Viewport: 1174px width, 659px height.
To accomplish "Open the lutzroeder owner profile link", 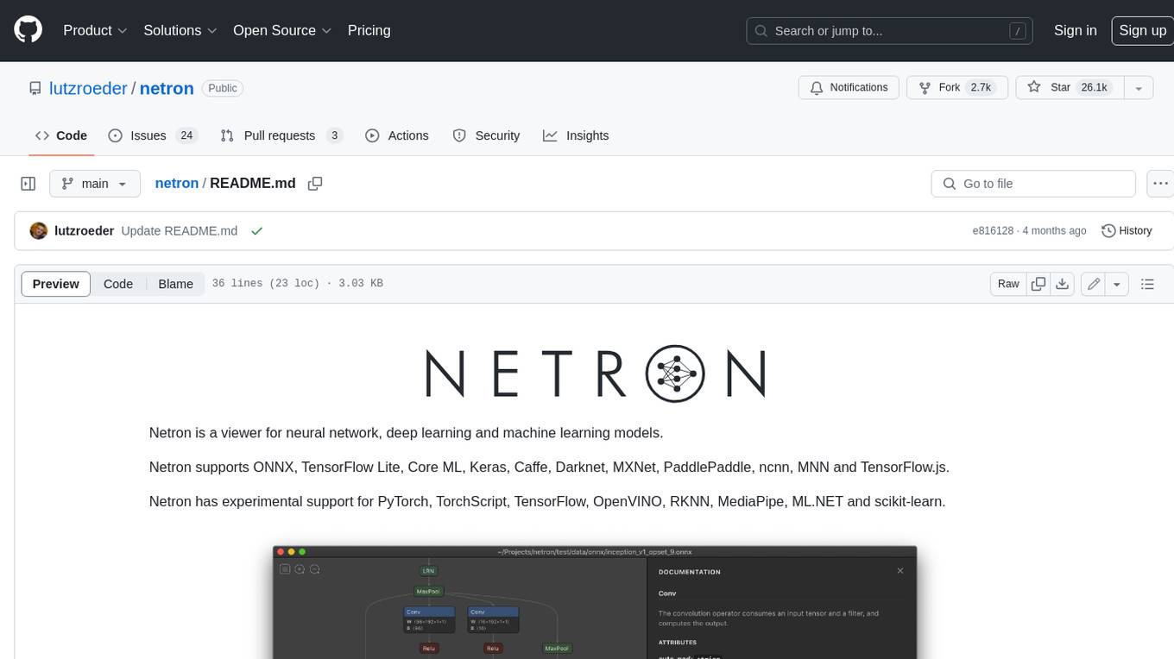I will click(89, 88).
